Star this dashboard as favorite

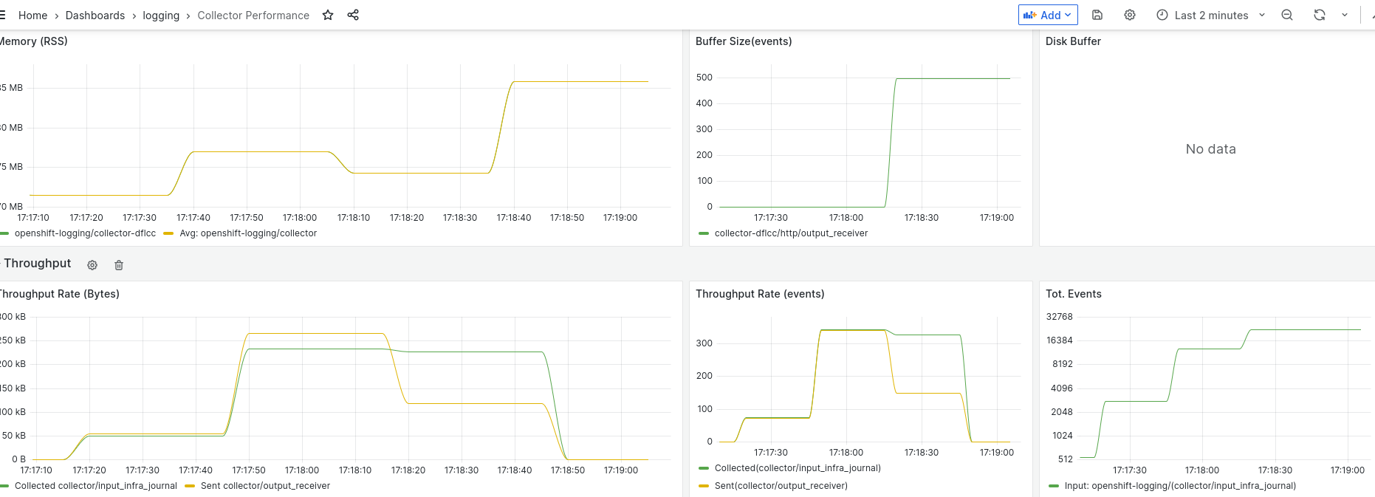coord(328,15)
